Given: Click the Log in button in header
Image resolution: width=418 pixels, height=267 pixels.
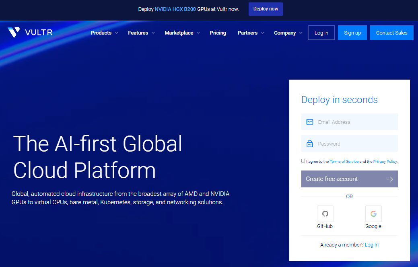Looking at the screenshot, I should (321, 33).
